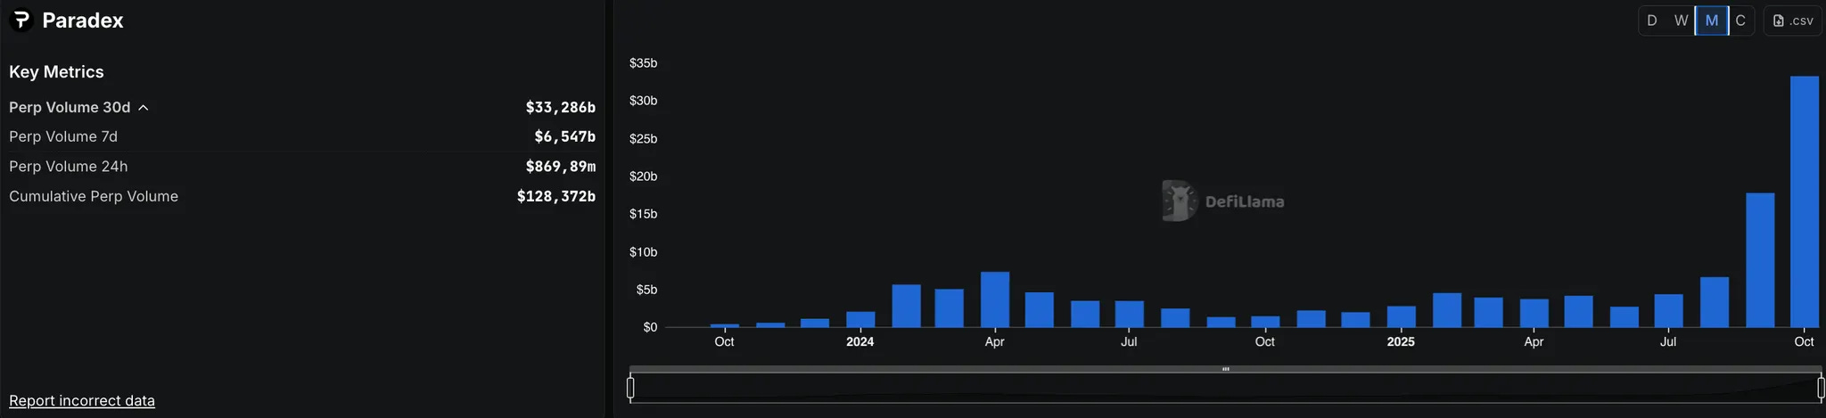The image size is (1826, 418).
Task: Click the Key Metrics heading
Action: pyautogui.click(x=56, y=72)
